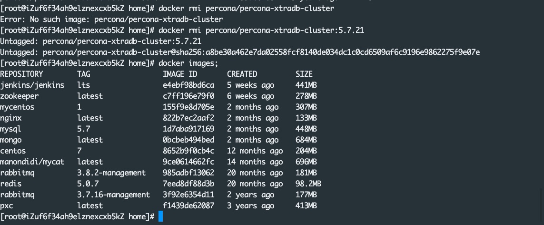The image size is (544, 225).
Task: Click the nginx repository name
Action: point(11,118)
